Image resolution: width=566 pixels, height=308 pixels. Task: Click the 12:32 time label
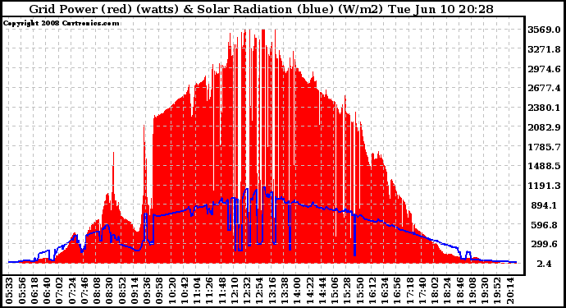pyautogui.click(x=247, y=291)
